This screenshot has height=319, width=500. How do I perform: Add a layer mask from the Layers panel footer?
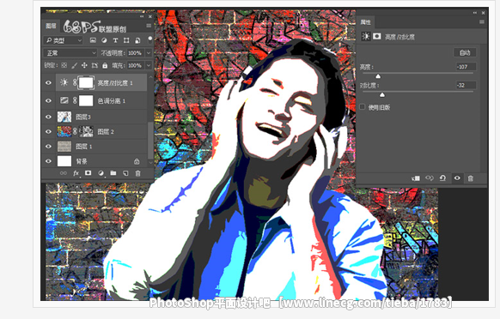88,173
